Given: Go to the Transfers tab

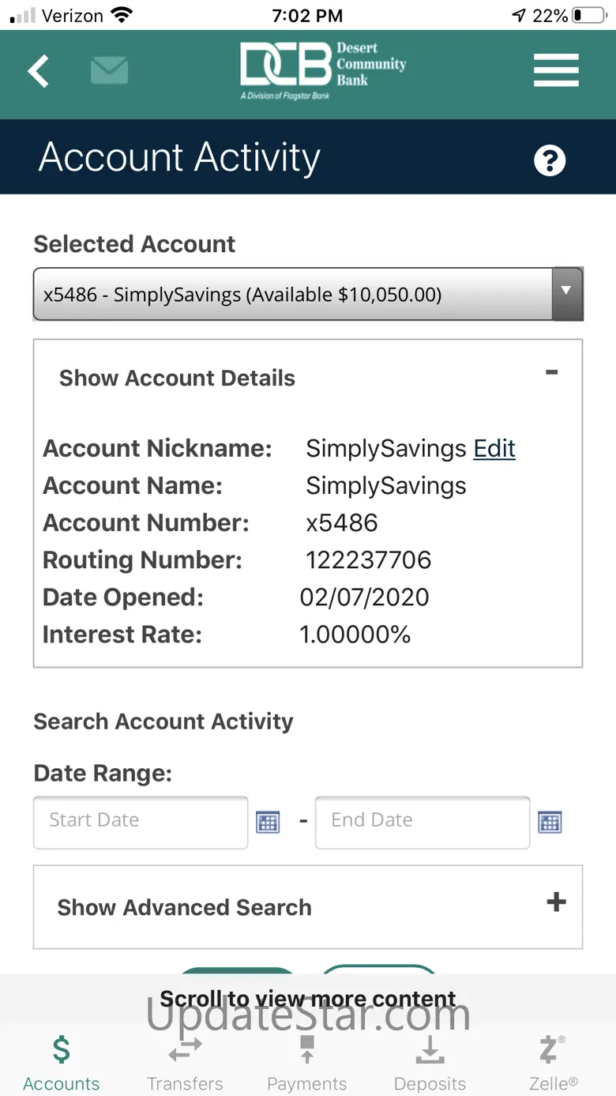Looking at the screenshot, I should [185, 1064].
